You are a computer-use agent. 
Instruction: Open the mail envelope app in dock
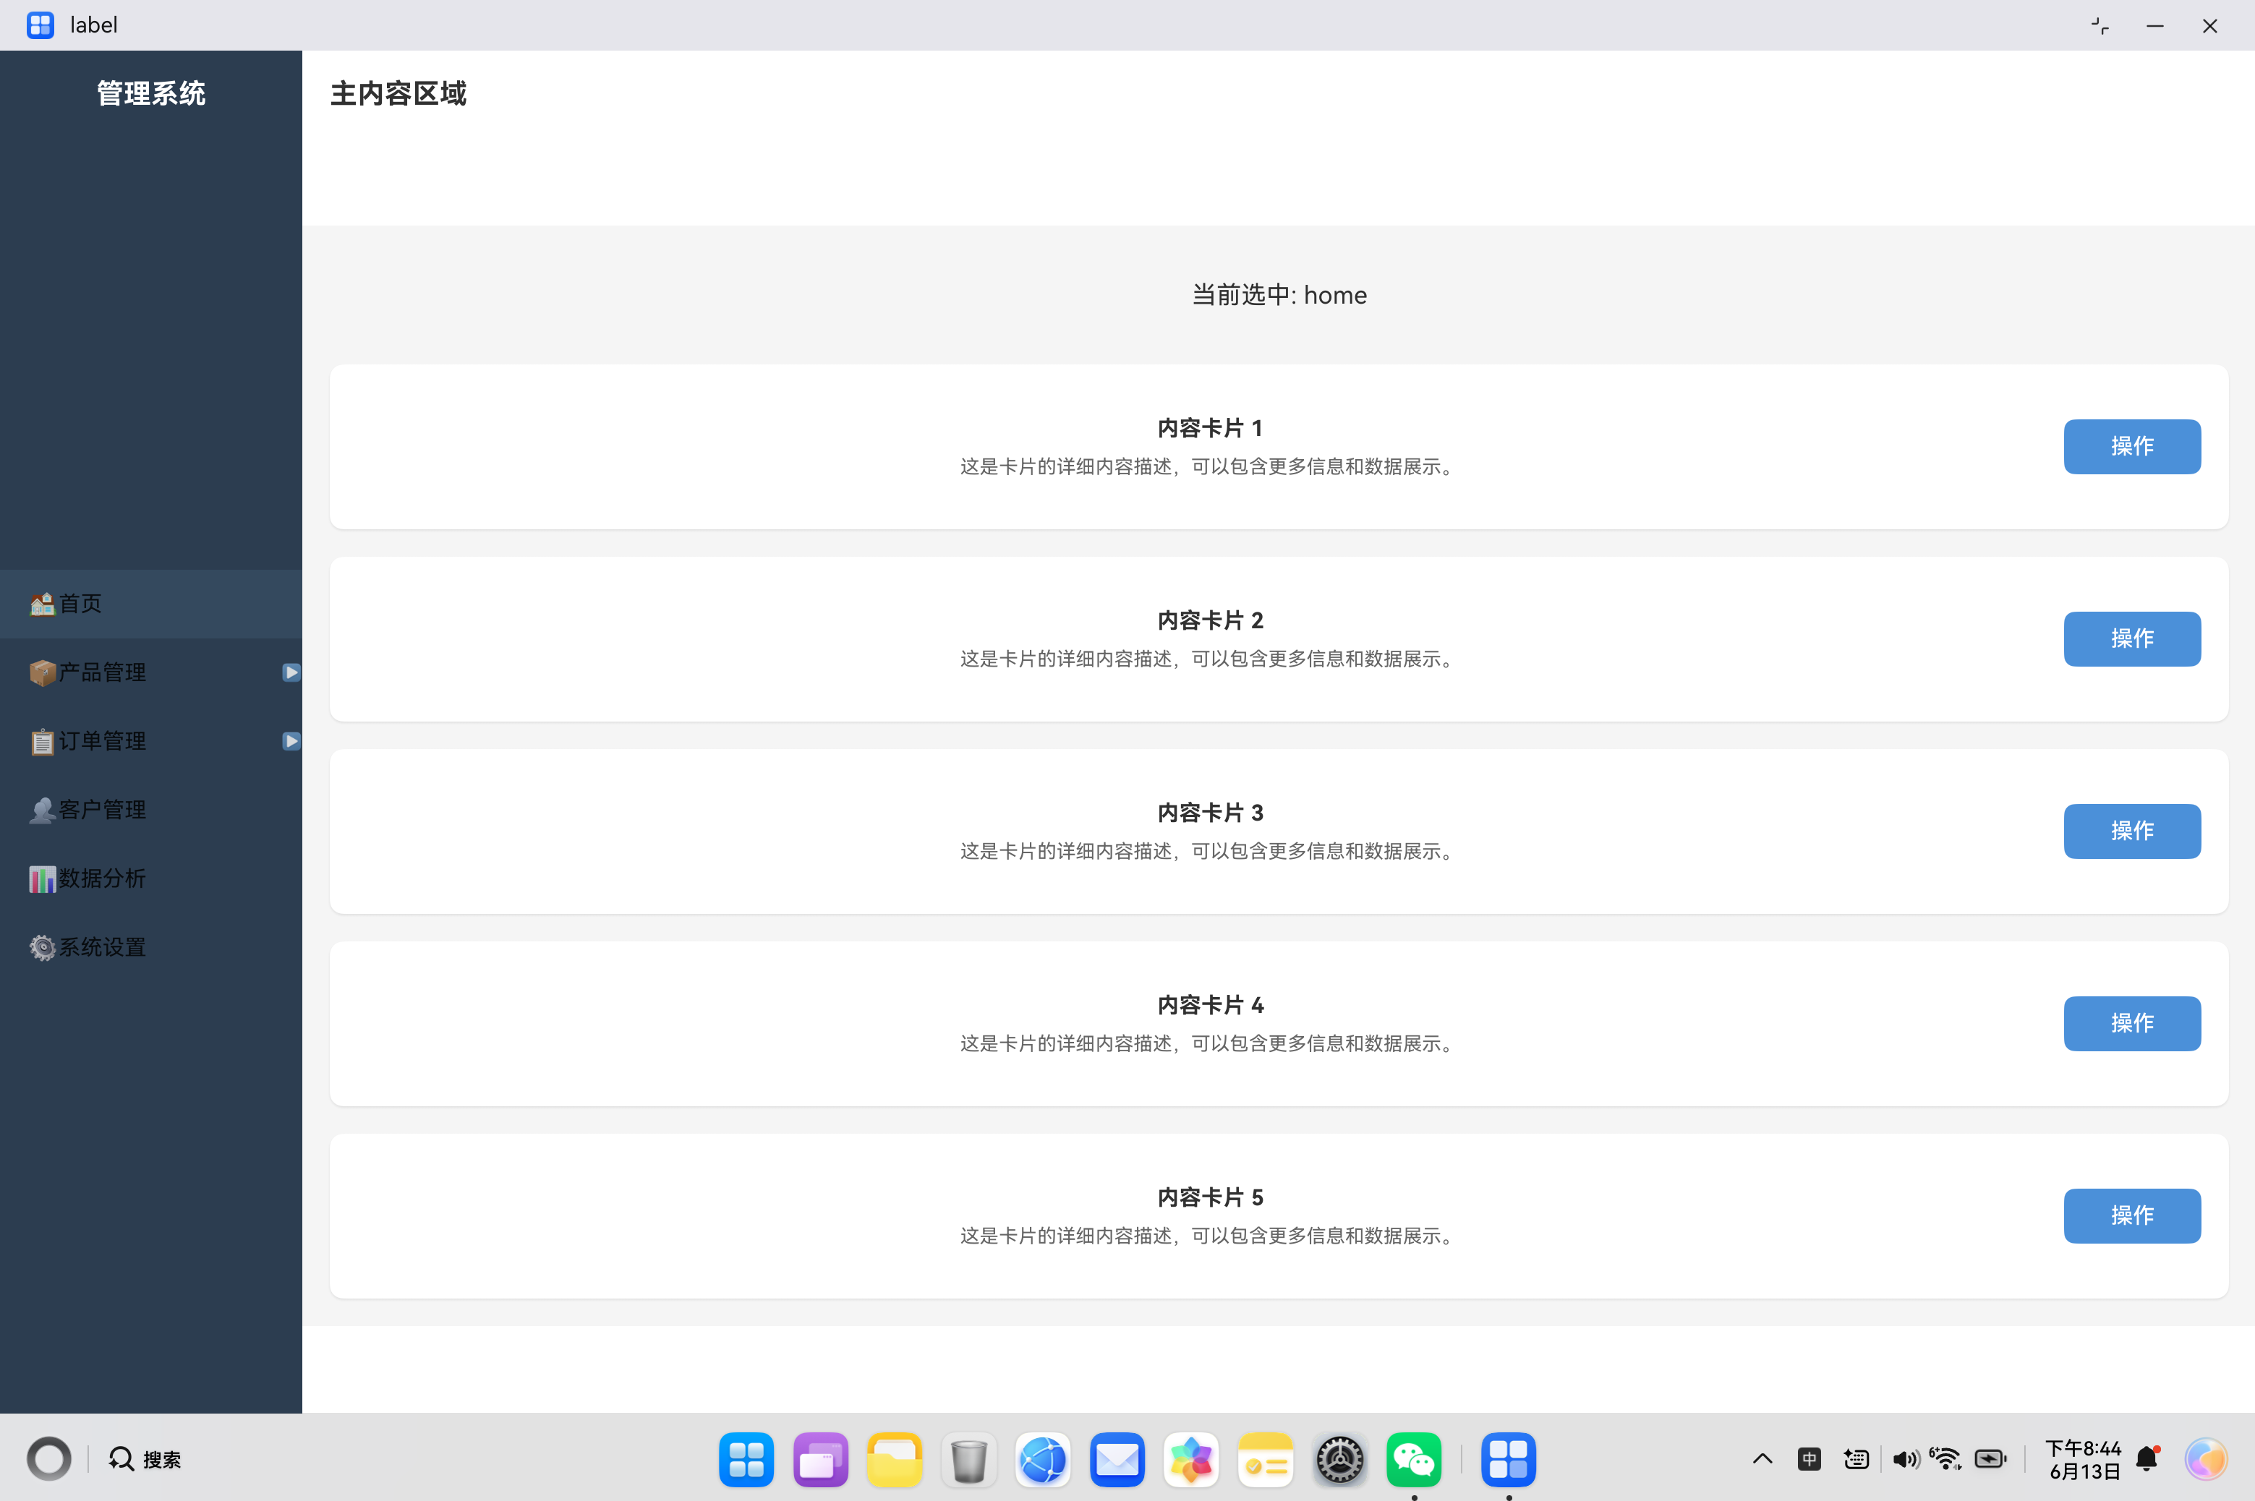point(1117,1459)
